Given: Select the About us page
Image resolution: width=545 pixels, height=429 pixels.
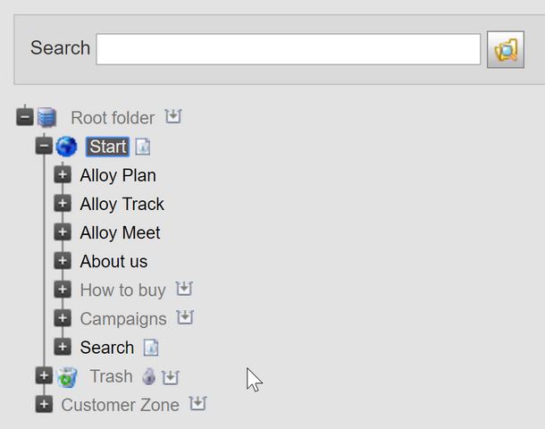Looking at the screenshot, I should [x=113, y=262].
